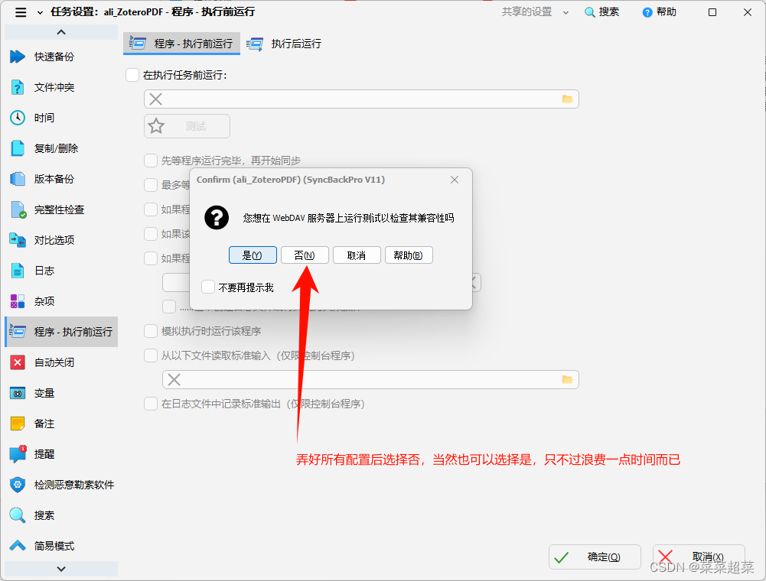The height and width of the screenshot is (581, 766).
Task: Open the 时间 clock settings
Action: [61, 118]
